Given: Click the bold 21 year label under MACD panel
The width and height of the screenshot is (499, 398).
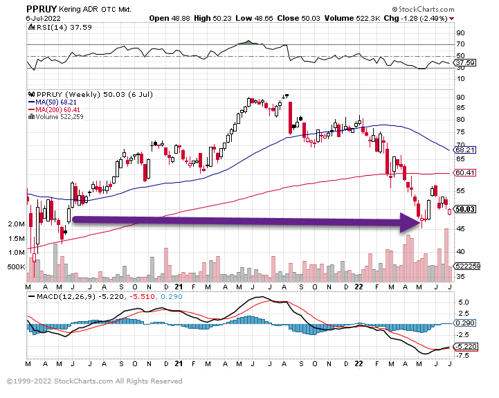Looking at the screenshot, I should (179, 363).
